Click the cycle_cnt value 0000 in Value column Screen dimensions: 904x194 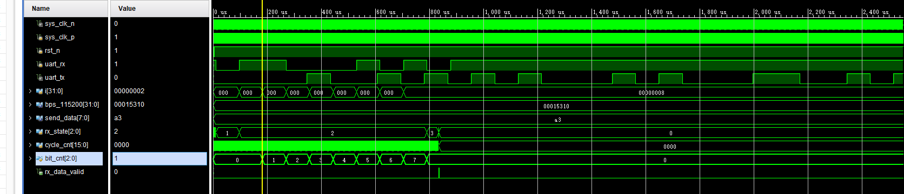click(122, 145)
